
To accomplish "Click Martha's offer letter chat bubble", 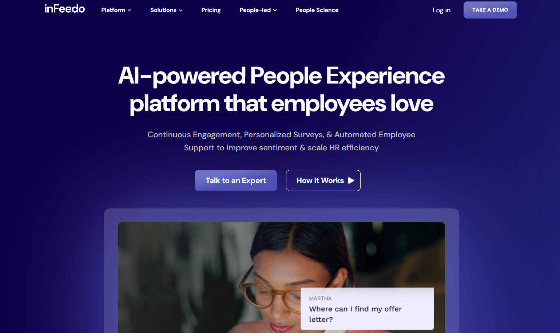I will [x=367, y=309].
